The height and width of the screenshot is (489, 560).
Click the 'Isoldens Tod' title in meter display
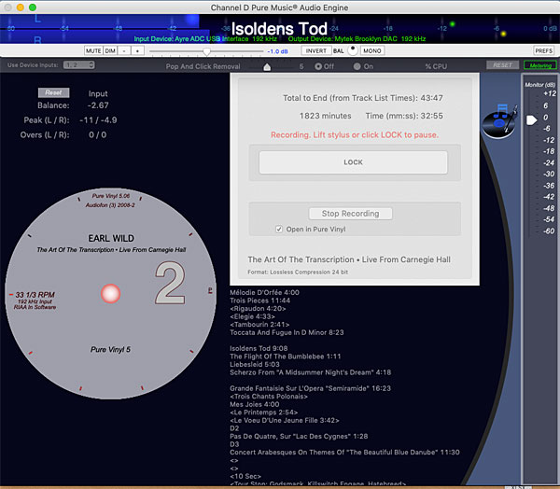(279, 29)
